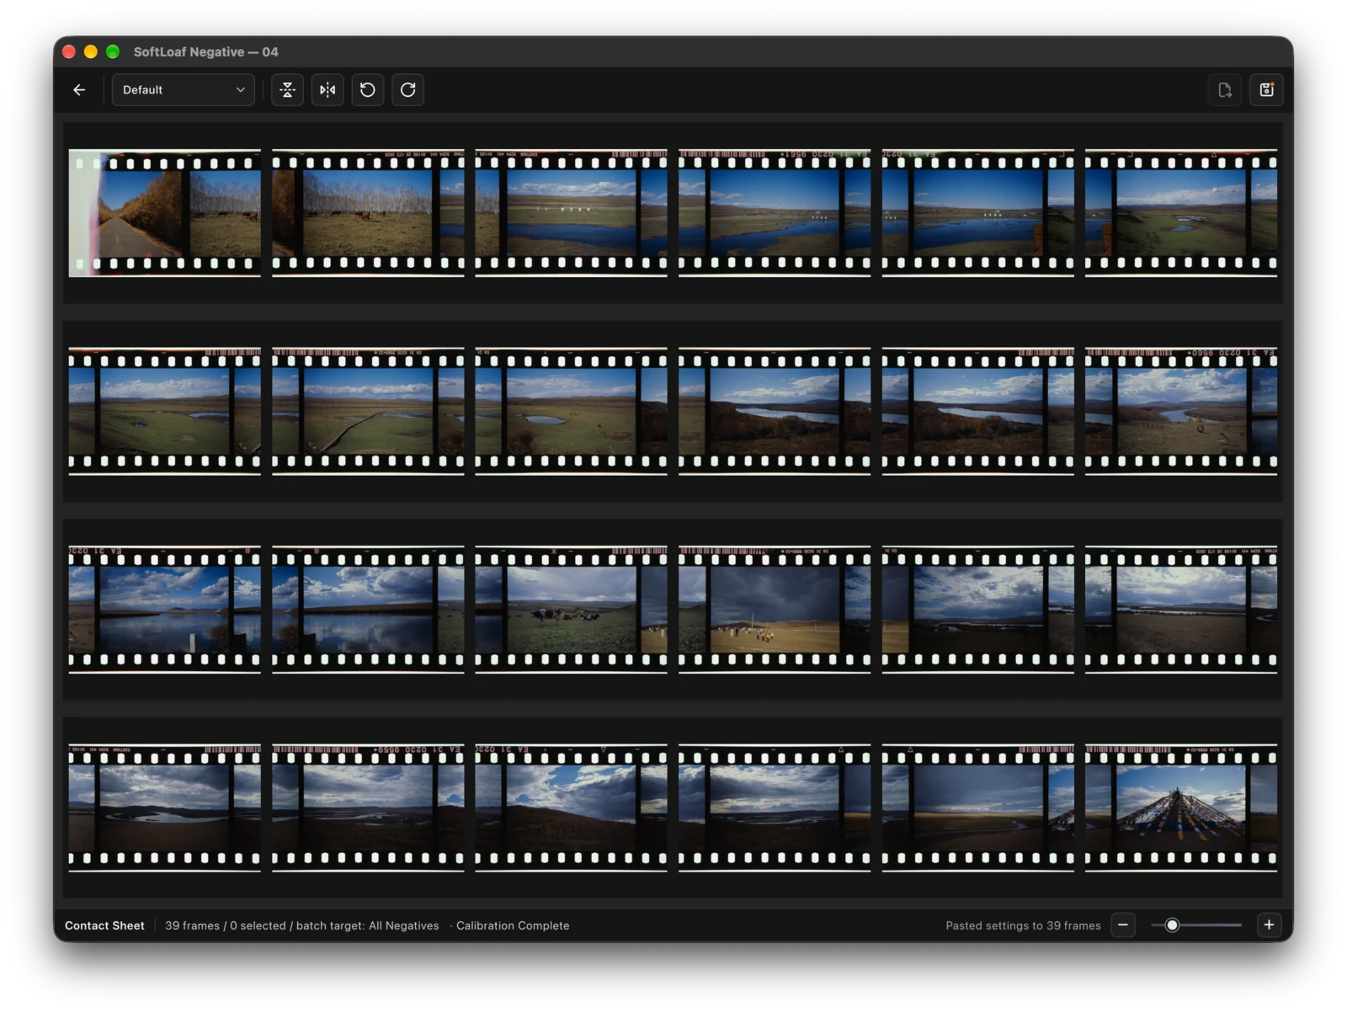Select the frame with crowd on yellow field
This screenshot has width=1347, height=1013.
(x=775, y=609)
